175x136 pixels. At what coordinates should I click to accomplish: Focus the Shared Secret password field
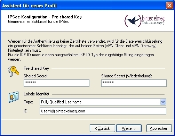click(56, 83)
